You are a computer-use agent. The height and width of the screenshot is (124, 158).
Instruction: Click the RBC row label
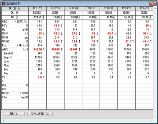tap(5, 22)
